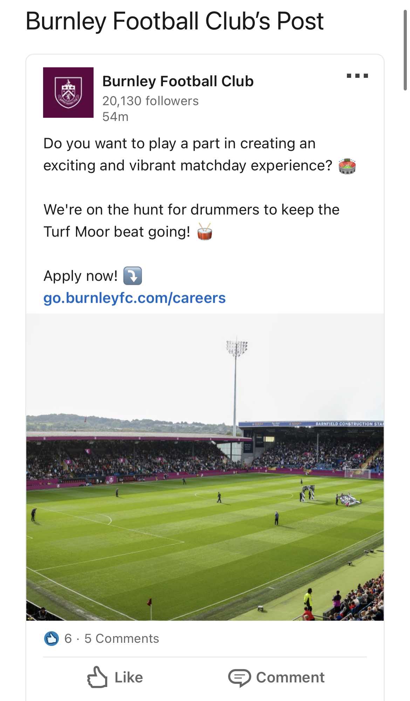Open the reactions count showing 6

[x=68, y=639]
